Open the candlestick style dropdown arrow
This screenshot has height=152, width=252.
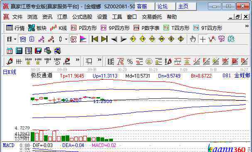coord(66,39)
